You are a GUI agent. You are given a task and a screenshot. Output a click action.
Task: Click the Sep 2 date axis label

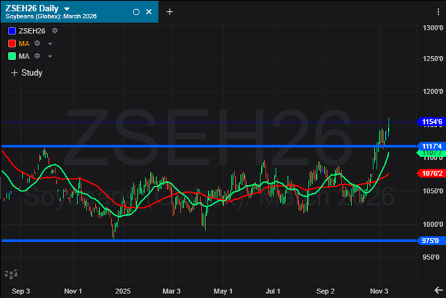pyautogui.click(x=326, y=291)
